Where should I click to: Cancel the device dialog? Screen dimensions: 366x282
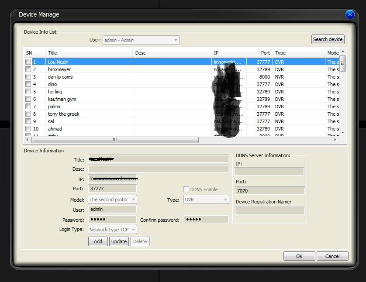click(x=332, y=256)
